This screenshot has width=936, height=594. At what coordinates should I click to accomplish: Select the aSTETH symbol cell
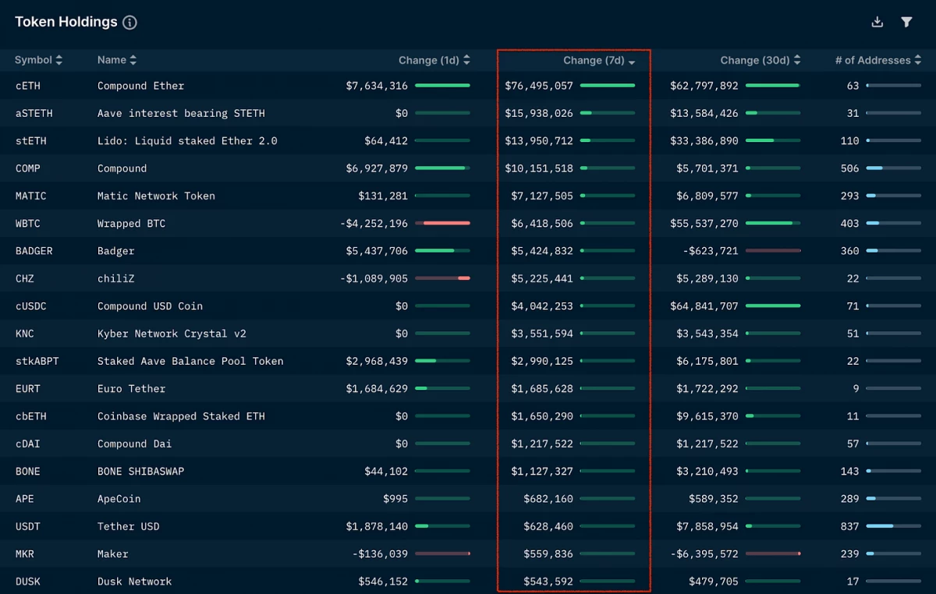34,113
